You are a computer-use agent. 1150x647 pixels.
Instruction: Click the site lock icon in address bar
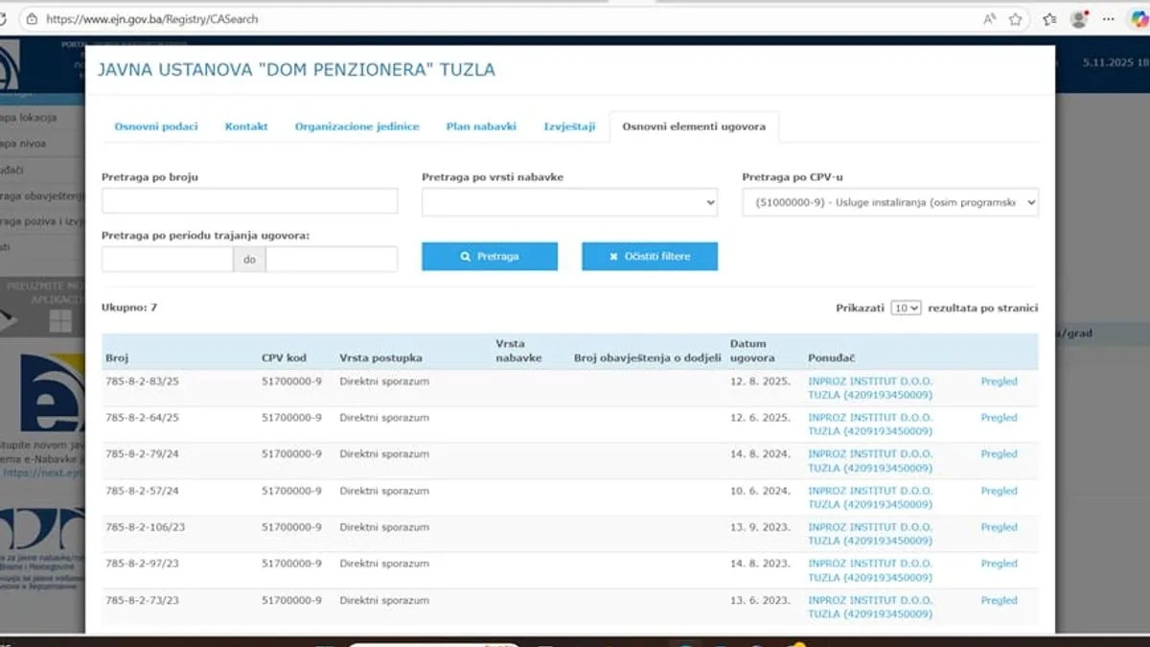(x=32, y=19)
